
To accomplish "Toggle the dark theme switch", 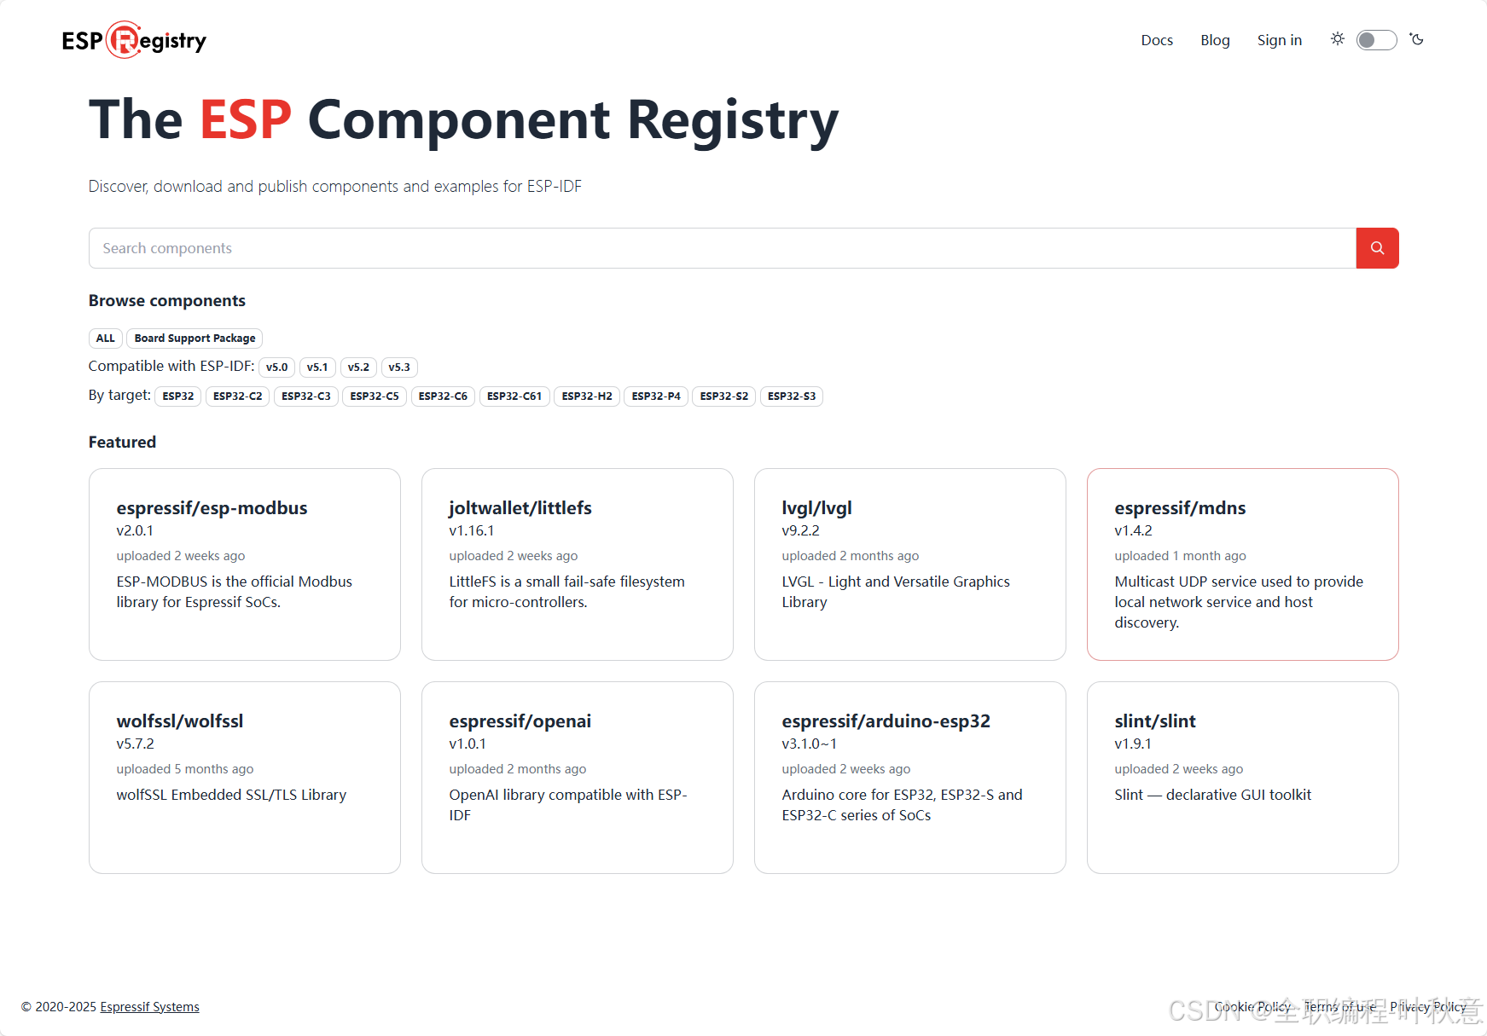I will point(1376,40).
